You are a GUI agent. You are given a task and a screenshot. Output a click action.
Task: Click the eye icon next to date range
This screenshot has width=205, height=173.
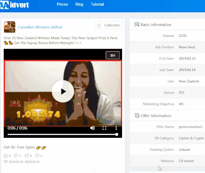(6, 162)
